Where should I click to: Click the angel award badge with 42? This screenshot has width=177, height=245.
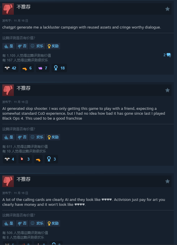11,68
